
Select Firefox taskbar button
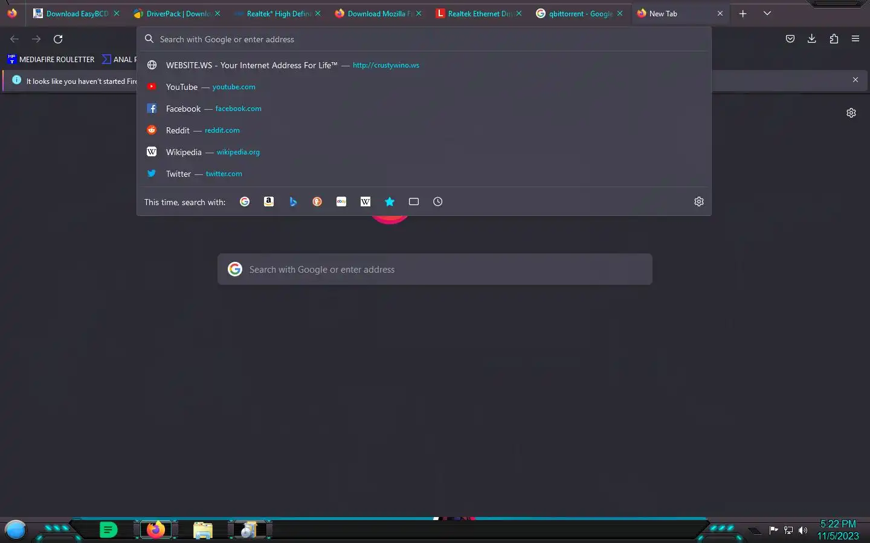(x=156, y=530)
